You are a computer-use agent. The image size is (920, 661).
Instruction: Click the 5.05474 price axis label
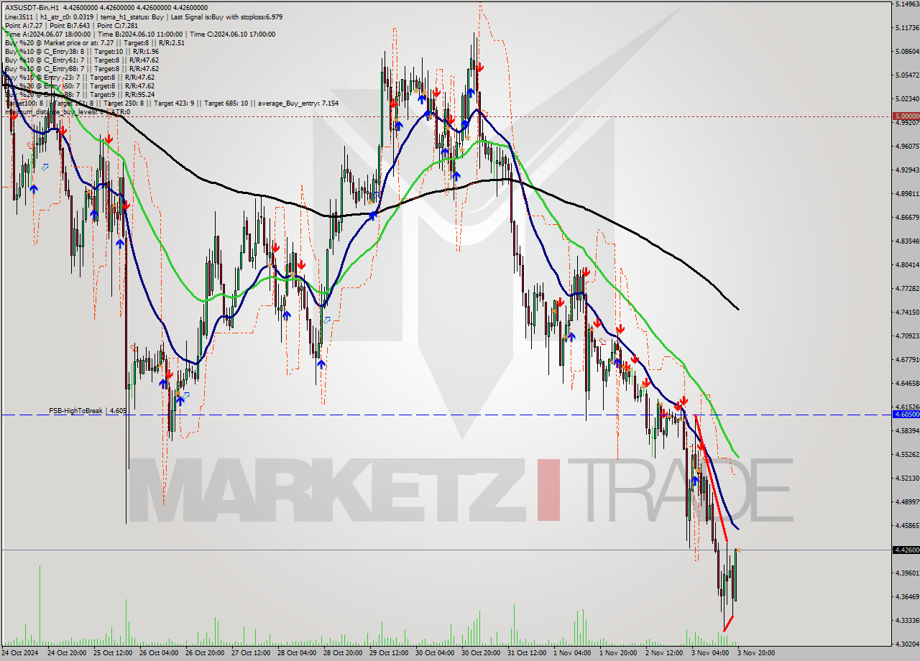click(x=907, y=75)
